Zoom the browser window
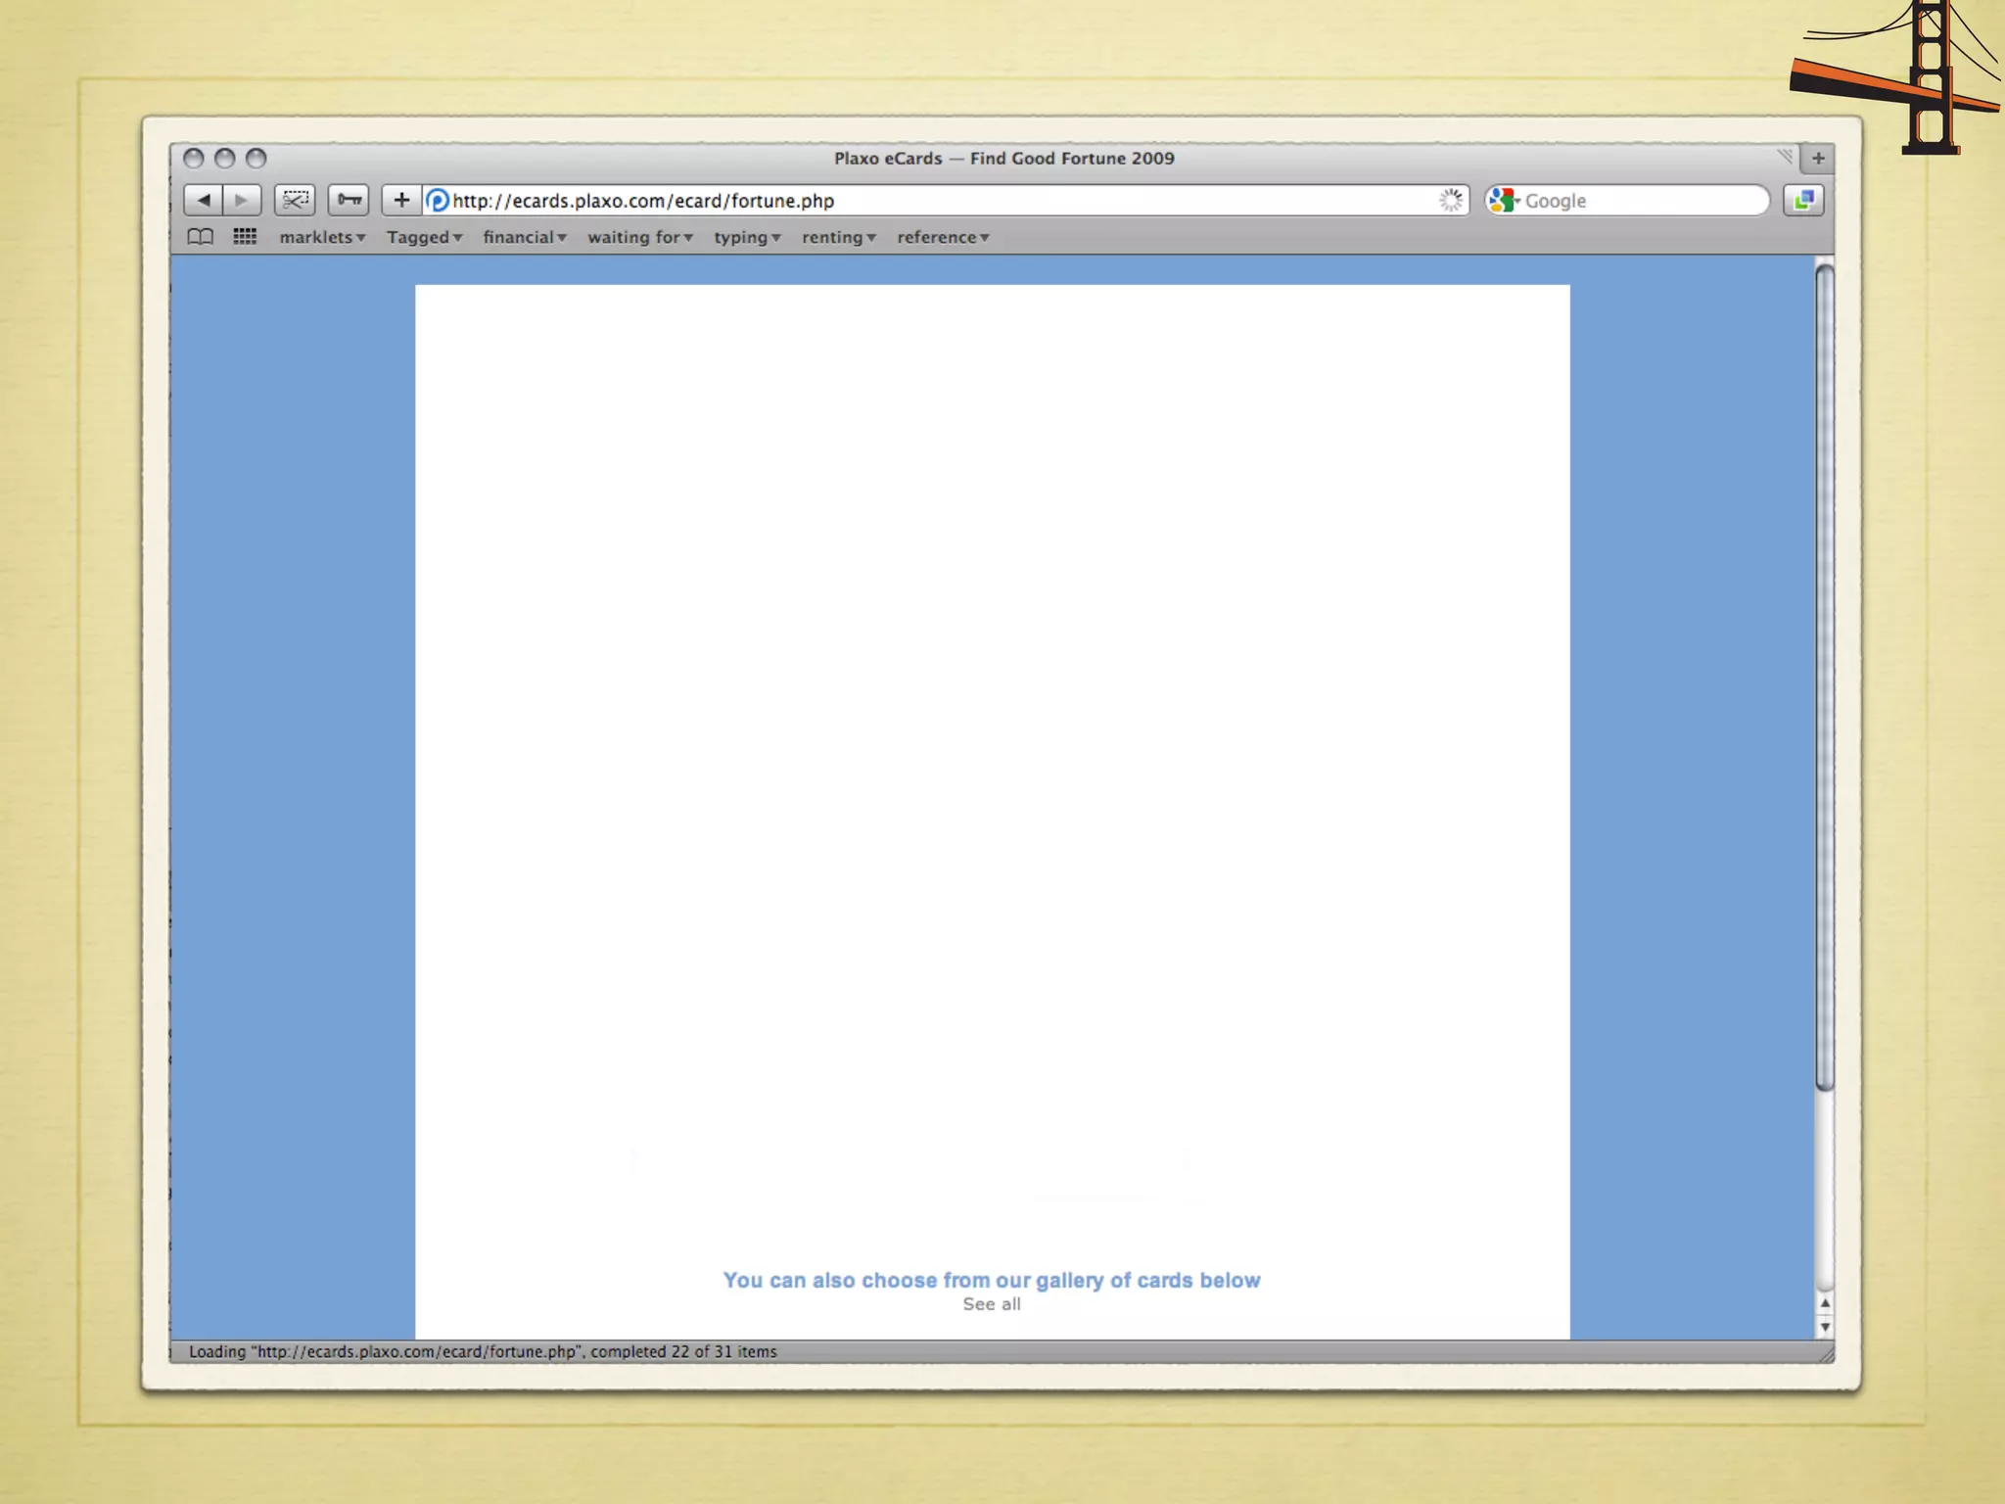Screen dimensions: 2005x1504 coord(256,158)
